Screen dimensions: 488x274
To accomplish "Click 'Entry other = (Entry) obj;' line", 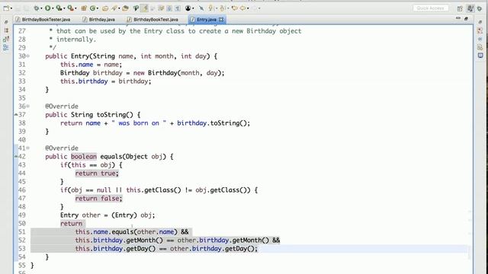I will [108, 215].
